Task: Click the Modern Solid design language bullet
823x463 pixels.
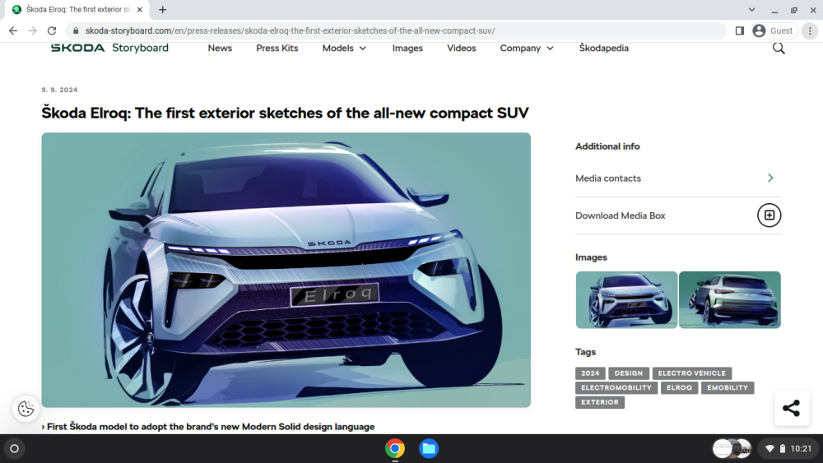Action: click(208, 427)
